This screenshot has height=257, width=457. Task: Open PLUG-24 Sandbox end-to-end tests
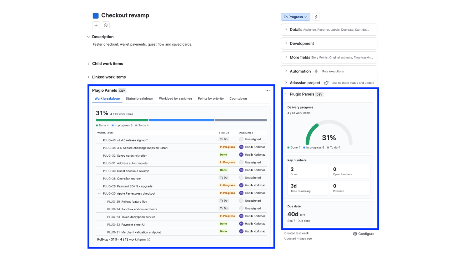pos(132,209)
